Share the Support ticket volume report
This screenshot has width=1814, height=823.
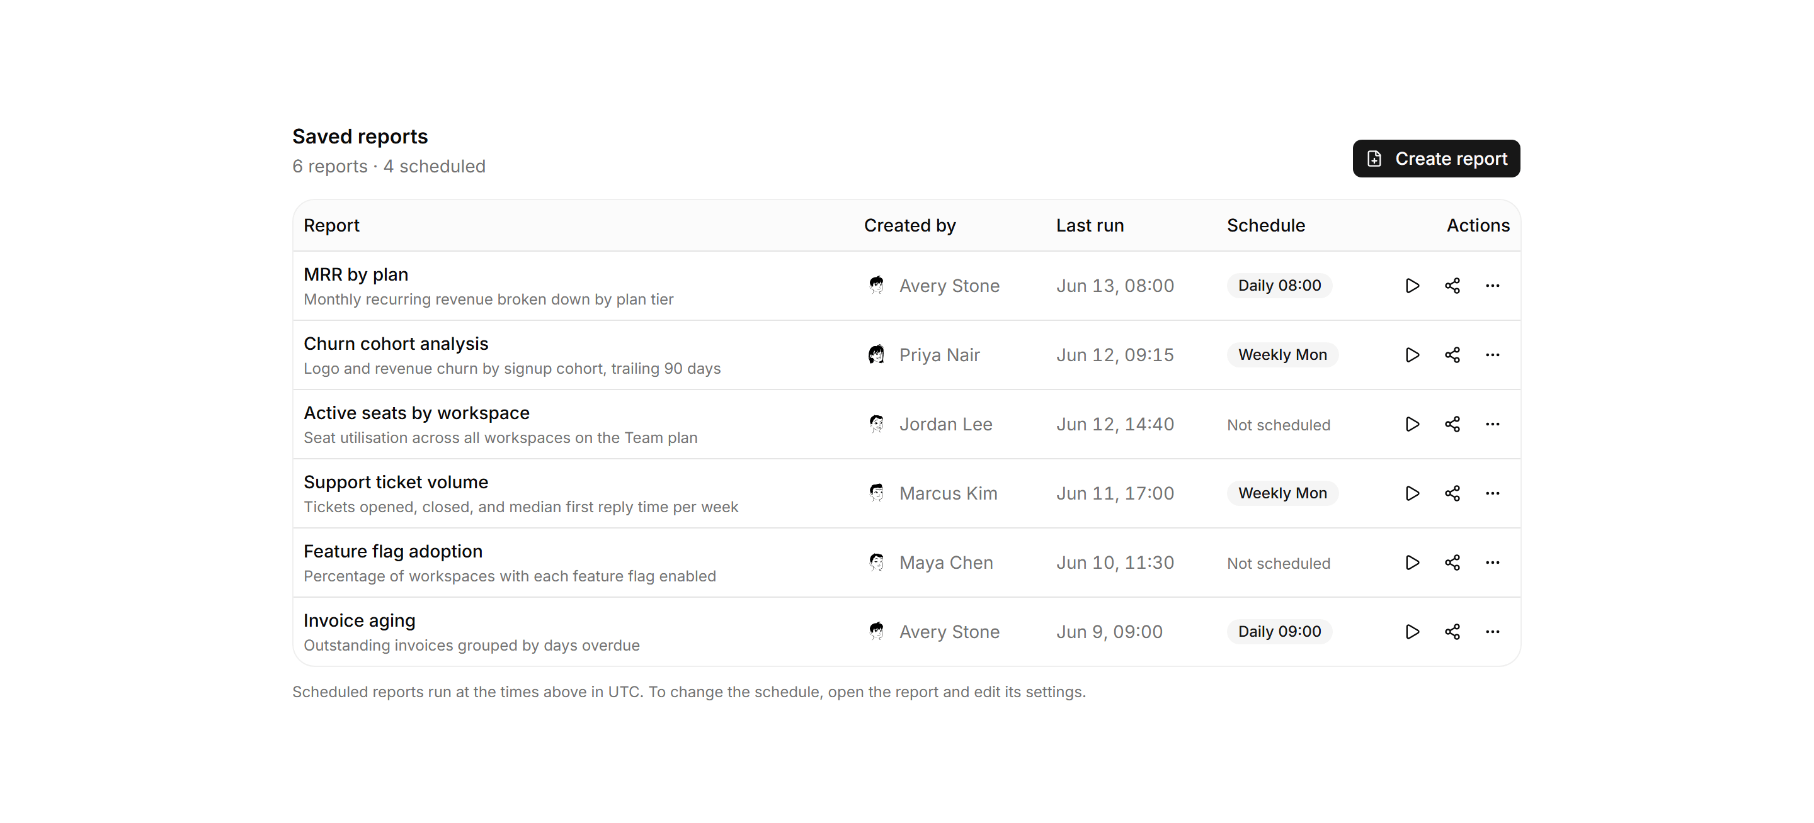tap(1452, 493)
